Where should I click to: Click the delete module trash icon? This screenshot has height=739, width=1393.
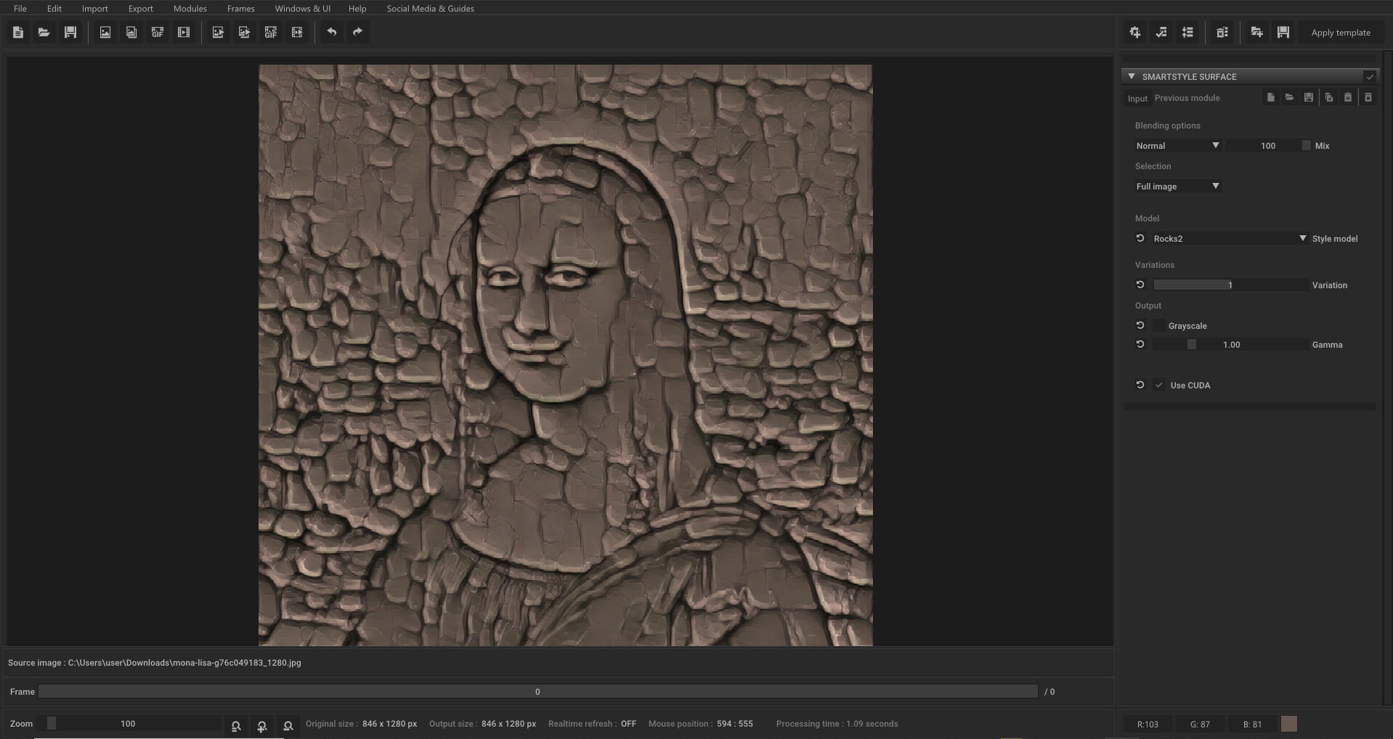click(1223, 32)
